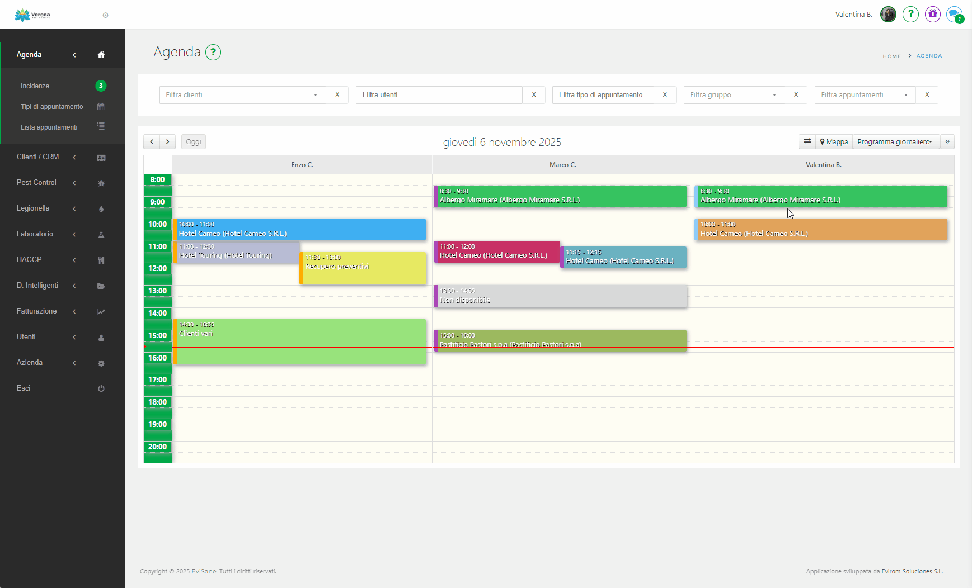
Task: Open the chat messages icon
Action: point(954,15)
